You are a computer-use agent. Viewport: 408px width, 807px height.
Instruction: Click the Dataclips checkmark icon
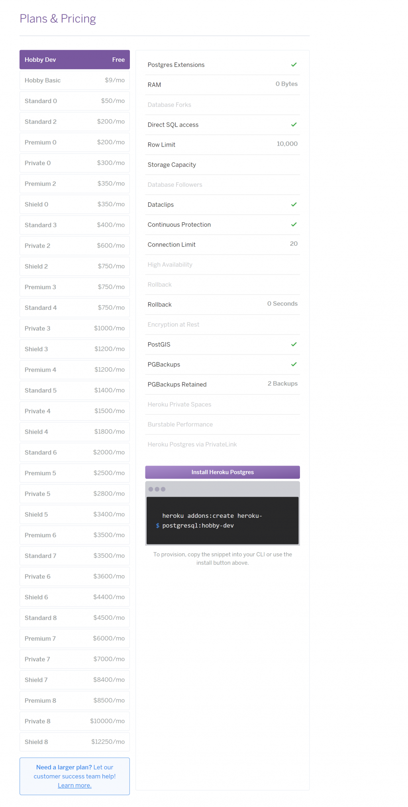[x=294, y=204]
